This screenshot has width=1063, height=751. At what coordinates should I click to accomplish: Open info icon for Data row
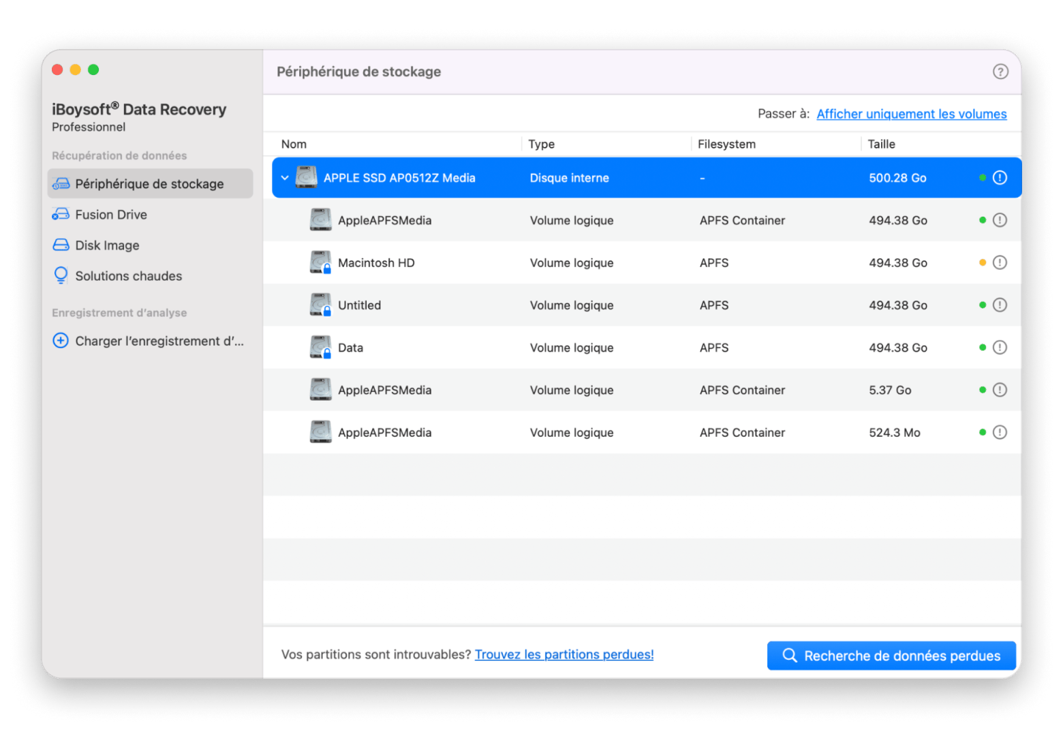click(1000, 348)
